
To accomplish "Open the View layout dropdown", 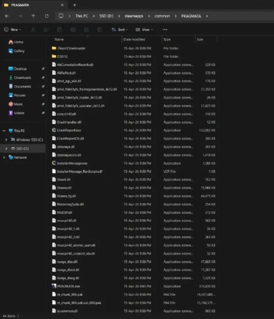I will pyautogui.click(x=144, y=30).
